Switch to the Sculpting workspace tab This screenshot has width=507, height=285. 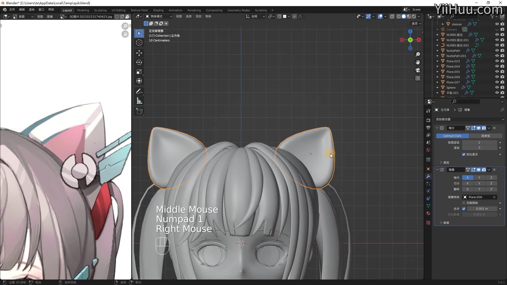tap(100, 10)
